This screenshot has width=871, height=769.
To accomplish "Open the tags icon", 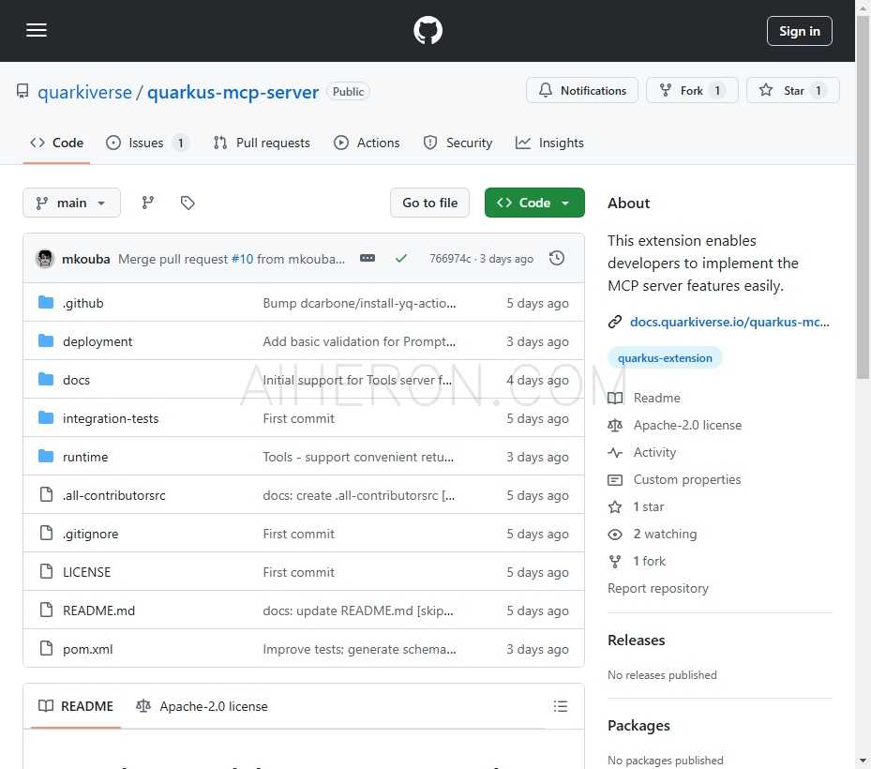I will pyautogui.click(x=188, y=203).
